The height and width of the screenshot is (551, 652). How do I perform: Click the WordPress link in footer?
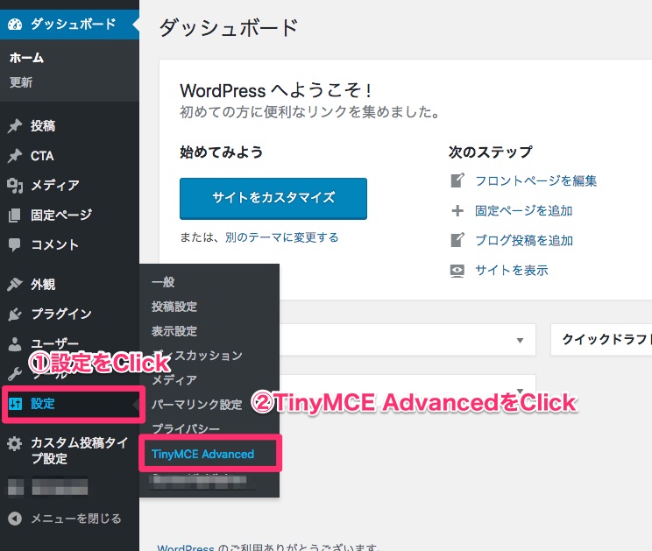point(186,547)
